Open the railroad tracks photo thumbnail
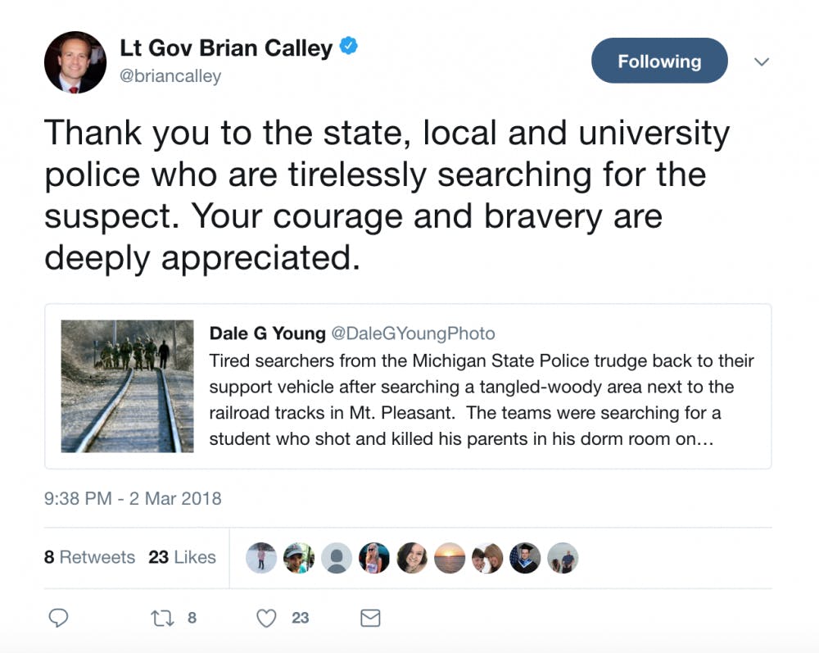This screenshot has width=819, height=653. pos(127,386)
